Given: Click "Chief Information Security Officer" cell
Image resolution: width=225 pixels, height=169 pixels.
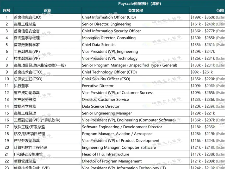Looking at the screenshot, I should 135,31.
